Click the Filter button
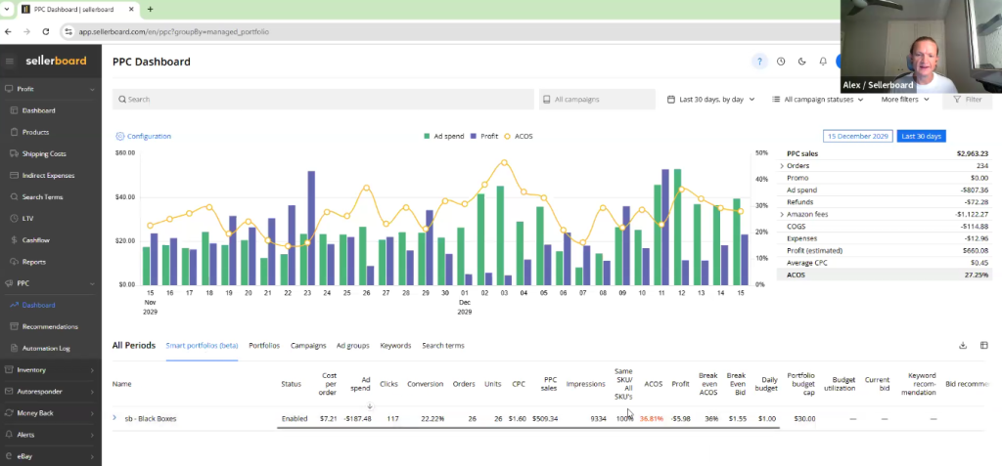The width and height of the screenshot is (1002, 466). click(x=967, y=100)
